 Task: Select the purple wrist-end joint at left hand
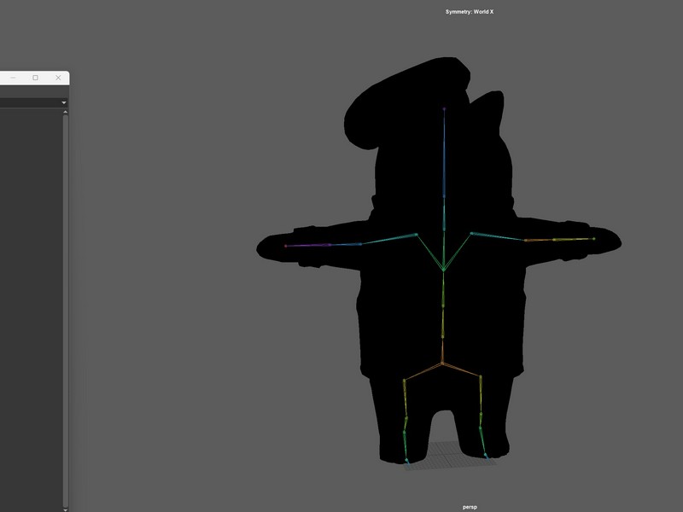(x=286, y=246)
